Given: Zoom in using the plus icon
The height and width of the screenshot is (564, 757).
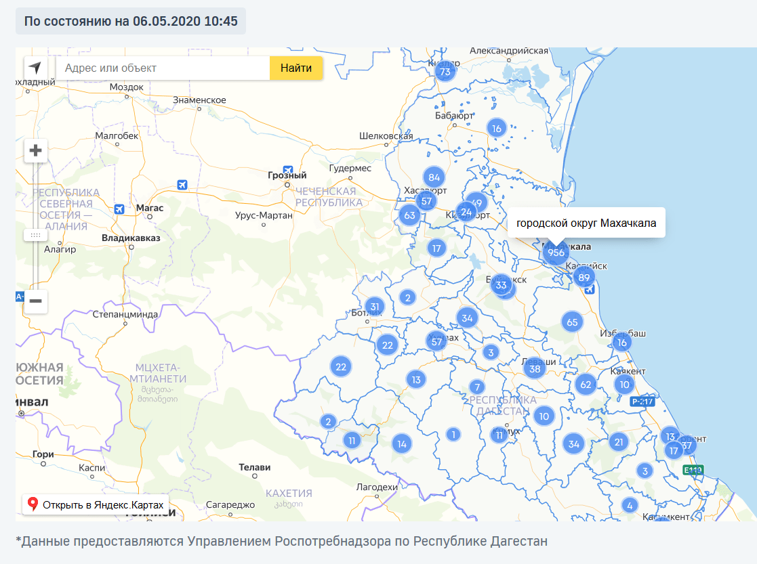Looking at the screenshot, I should (35, 151).
